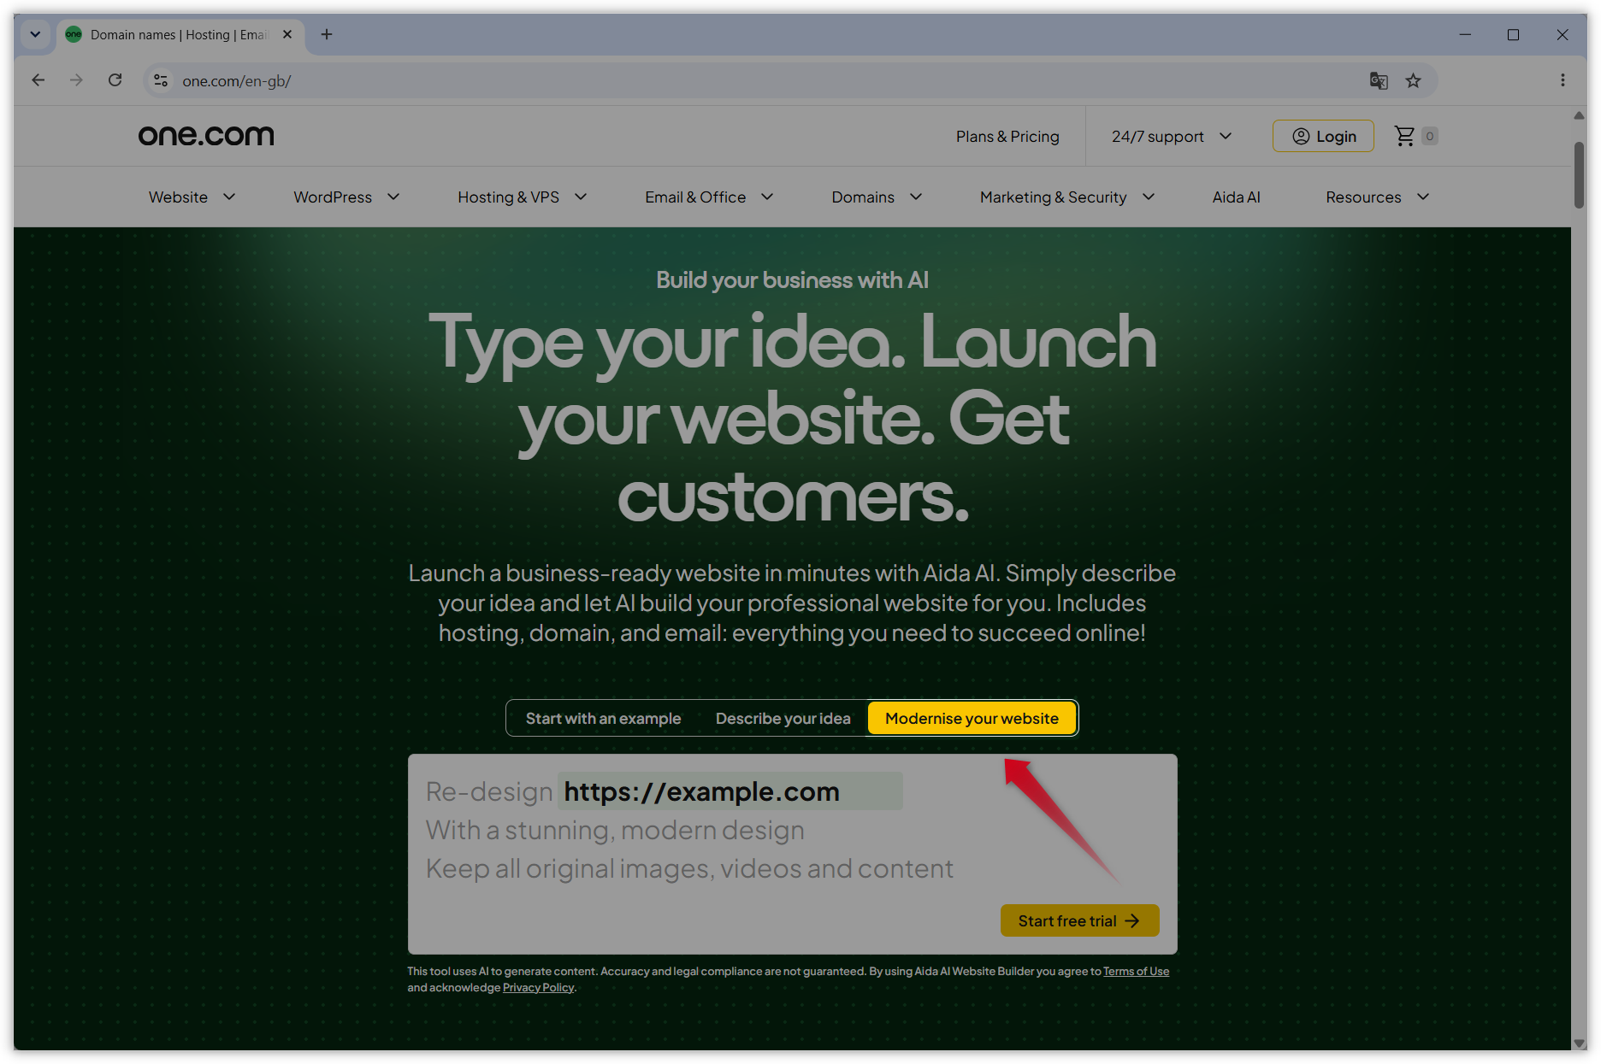Maximize the Chrome window
This screenshot has width=1601, height=1064.
1514,34
